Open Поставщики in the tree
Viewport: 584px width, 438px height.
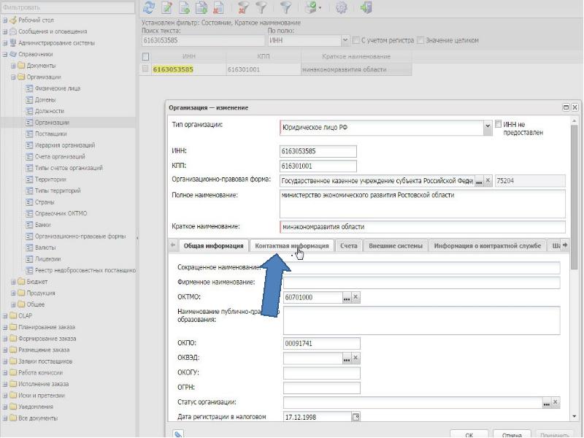(50, 134)
